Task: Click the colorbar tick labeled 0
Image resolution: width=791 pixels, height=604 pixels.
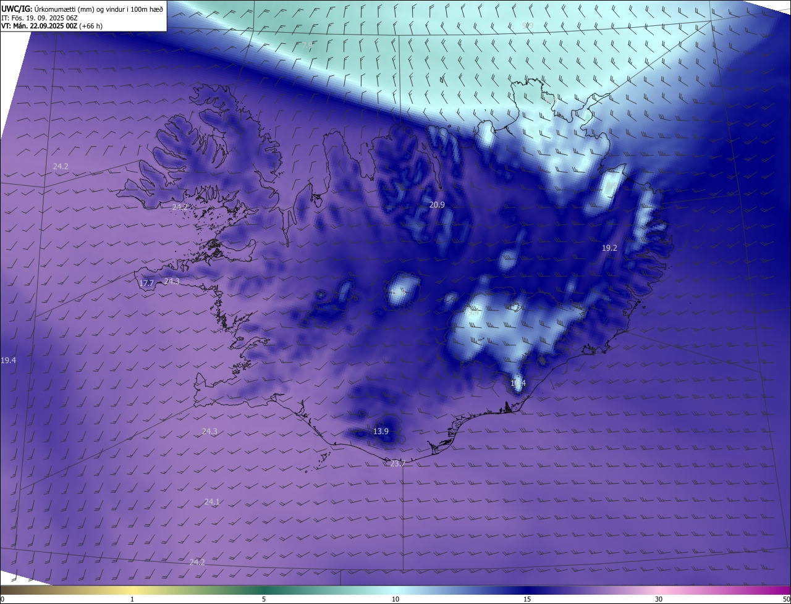Action: 2,599
